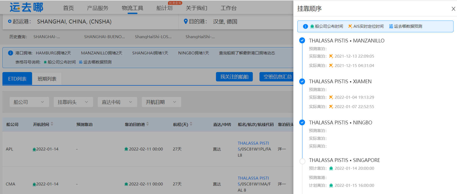Close the 挂靠顺序 panel

point(453,9)
